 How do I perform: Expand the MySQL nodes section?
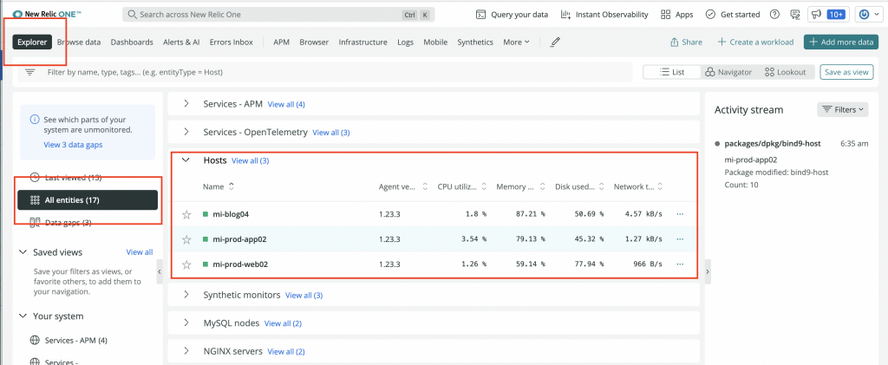point(186,323)
